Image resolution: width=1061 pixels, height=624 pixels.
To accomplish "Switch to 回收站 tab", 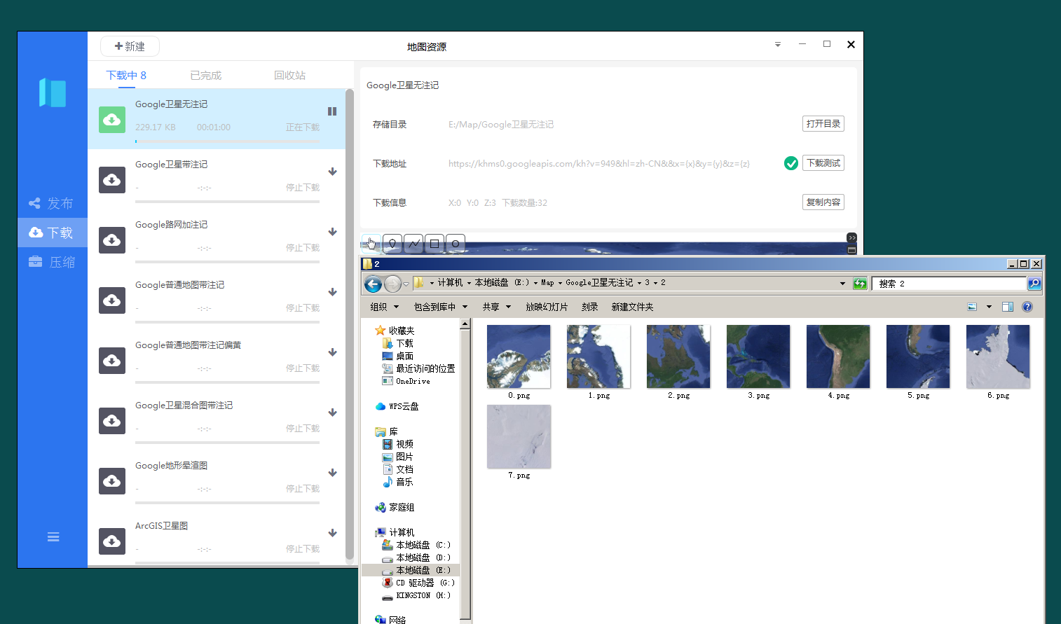I will tap(290, 76).
